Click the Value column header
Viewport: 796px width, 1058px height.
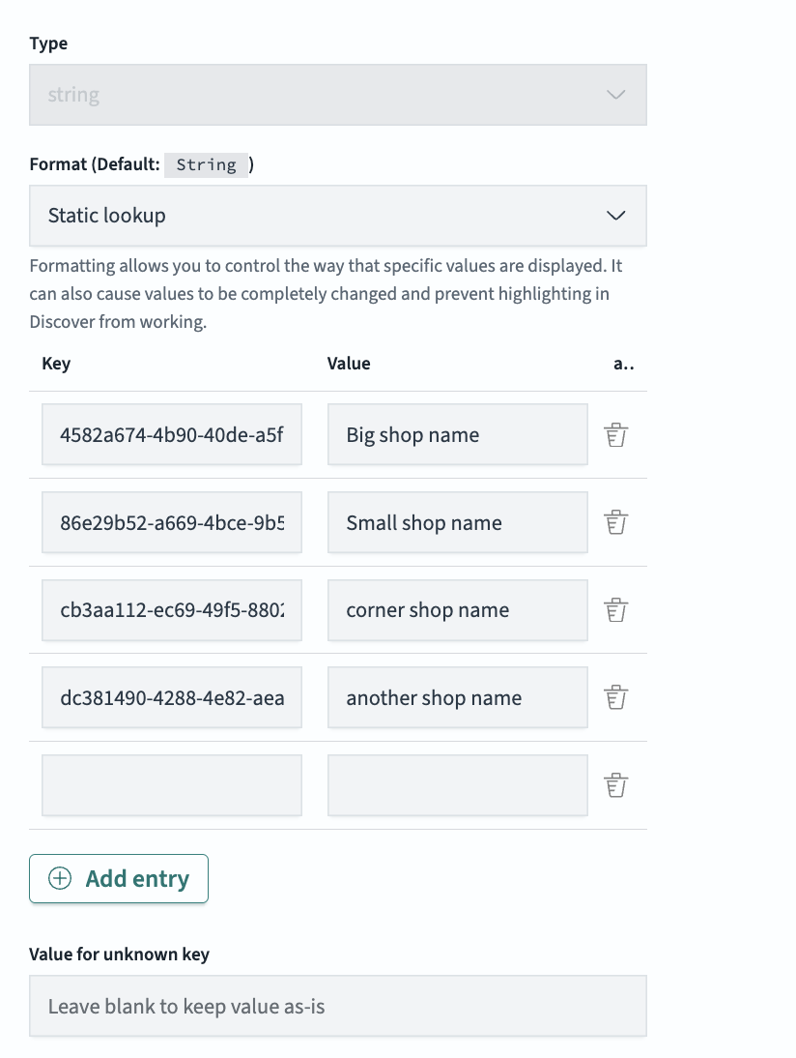click(349, 363)
